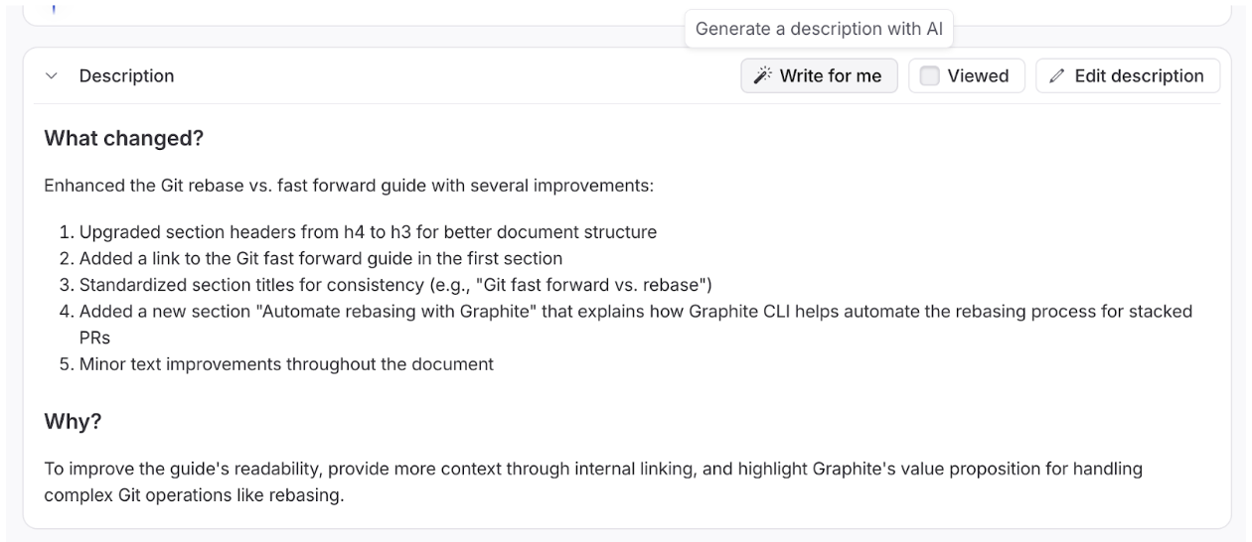The image size is (1252, 542).
Task: Mark the description as Viewed
Action: pyautogui.click(x=930, y=76)
